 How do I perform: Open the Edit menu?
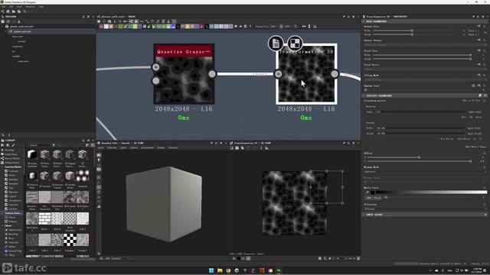coord(11,7)
